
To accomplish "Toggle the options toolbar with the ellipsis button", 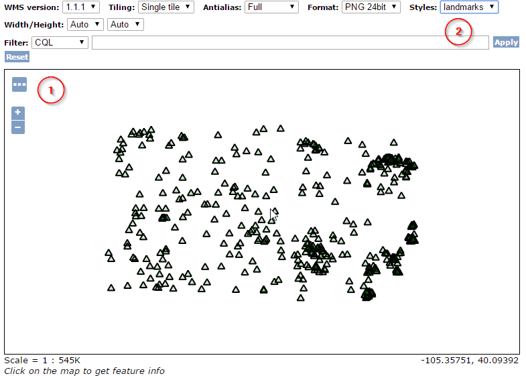I will pyautogui.click(x=19, y=84).
